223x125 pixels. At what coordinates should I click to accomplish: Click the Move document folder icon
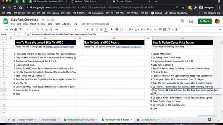click(48, 20)
